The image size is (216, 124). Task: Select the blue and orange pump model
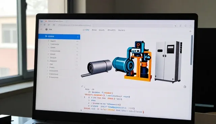133,61
